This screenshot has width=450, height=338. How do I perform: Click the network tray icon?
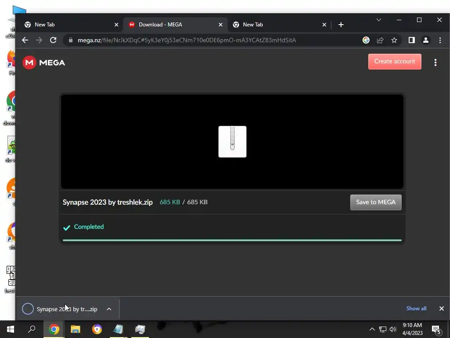pyautogui.click(x=383, y=329)
